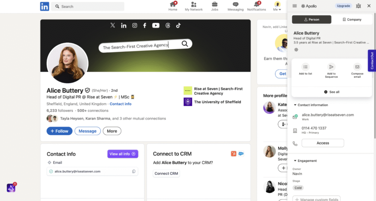Open the purple extension icon with badge
The image size is (376, 201).
[x=11, y=188]
